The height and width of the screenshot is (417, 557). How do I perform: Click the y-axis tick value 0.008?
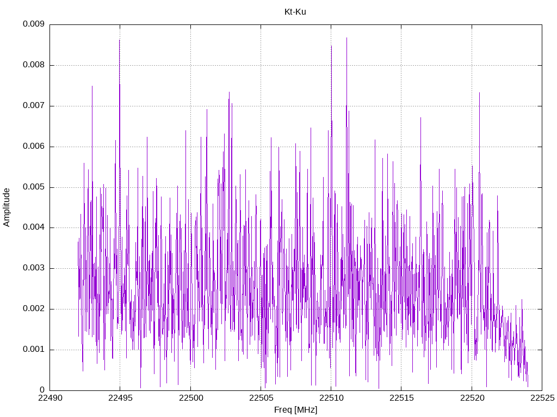(34, 65)
